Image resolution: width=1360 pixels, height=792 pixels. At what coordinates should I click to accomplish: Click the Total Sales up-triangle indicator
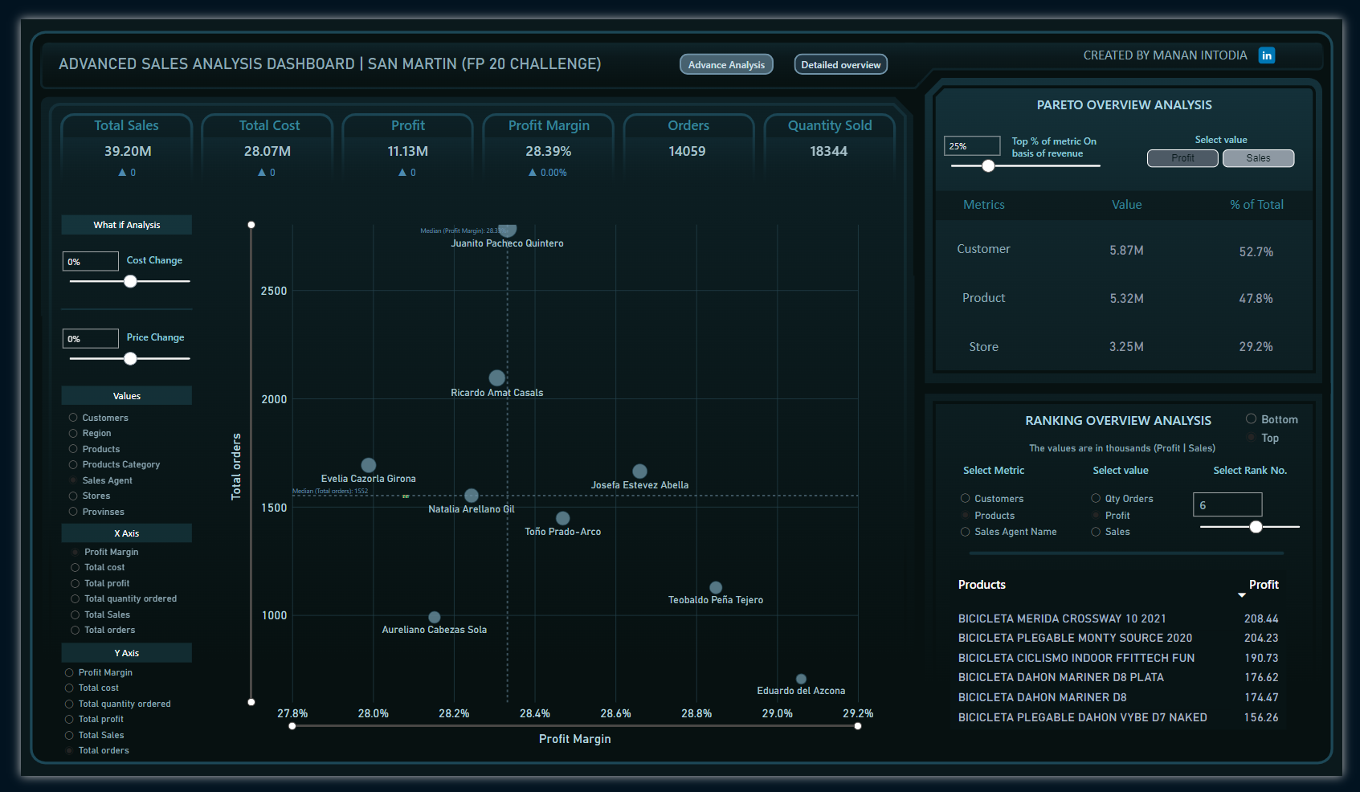[122, 173]
